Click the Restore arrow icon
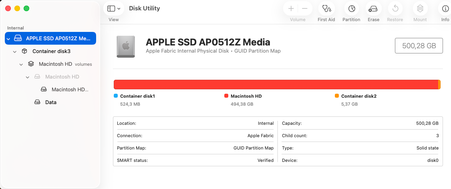Screen dimensions: 451x189 [x=395, y=9]
